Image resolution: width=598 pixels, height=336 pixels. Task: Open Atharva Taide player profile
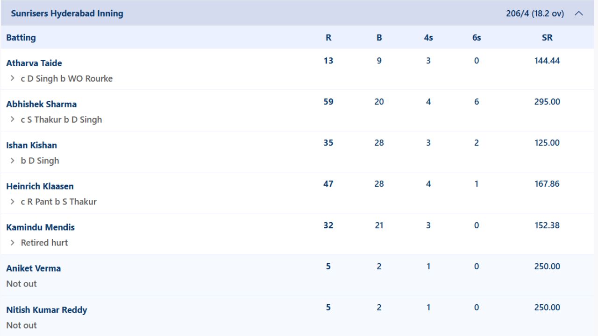[34, 63]
